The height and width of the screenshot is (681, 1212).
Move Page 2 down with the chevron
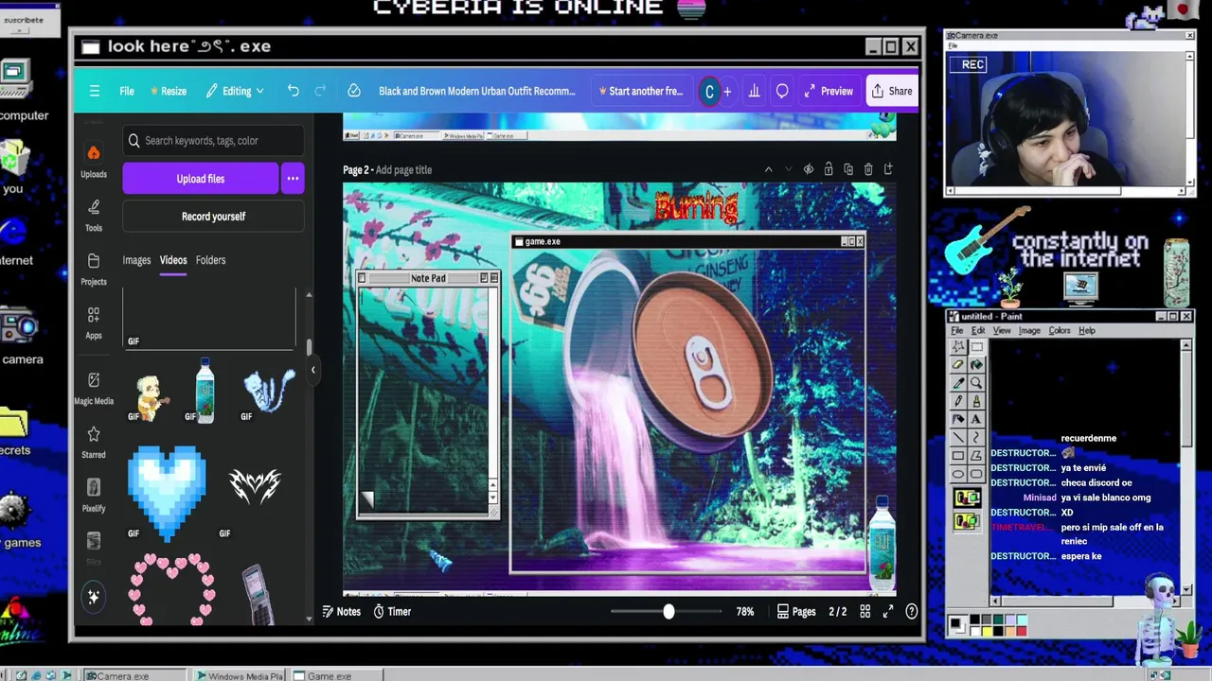point(788,169)
